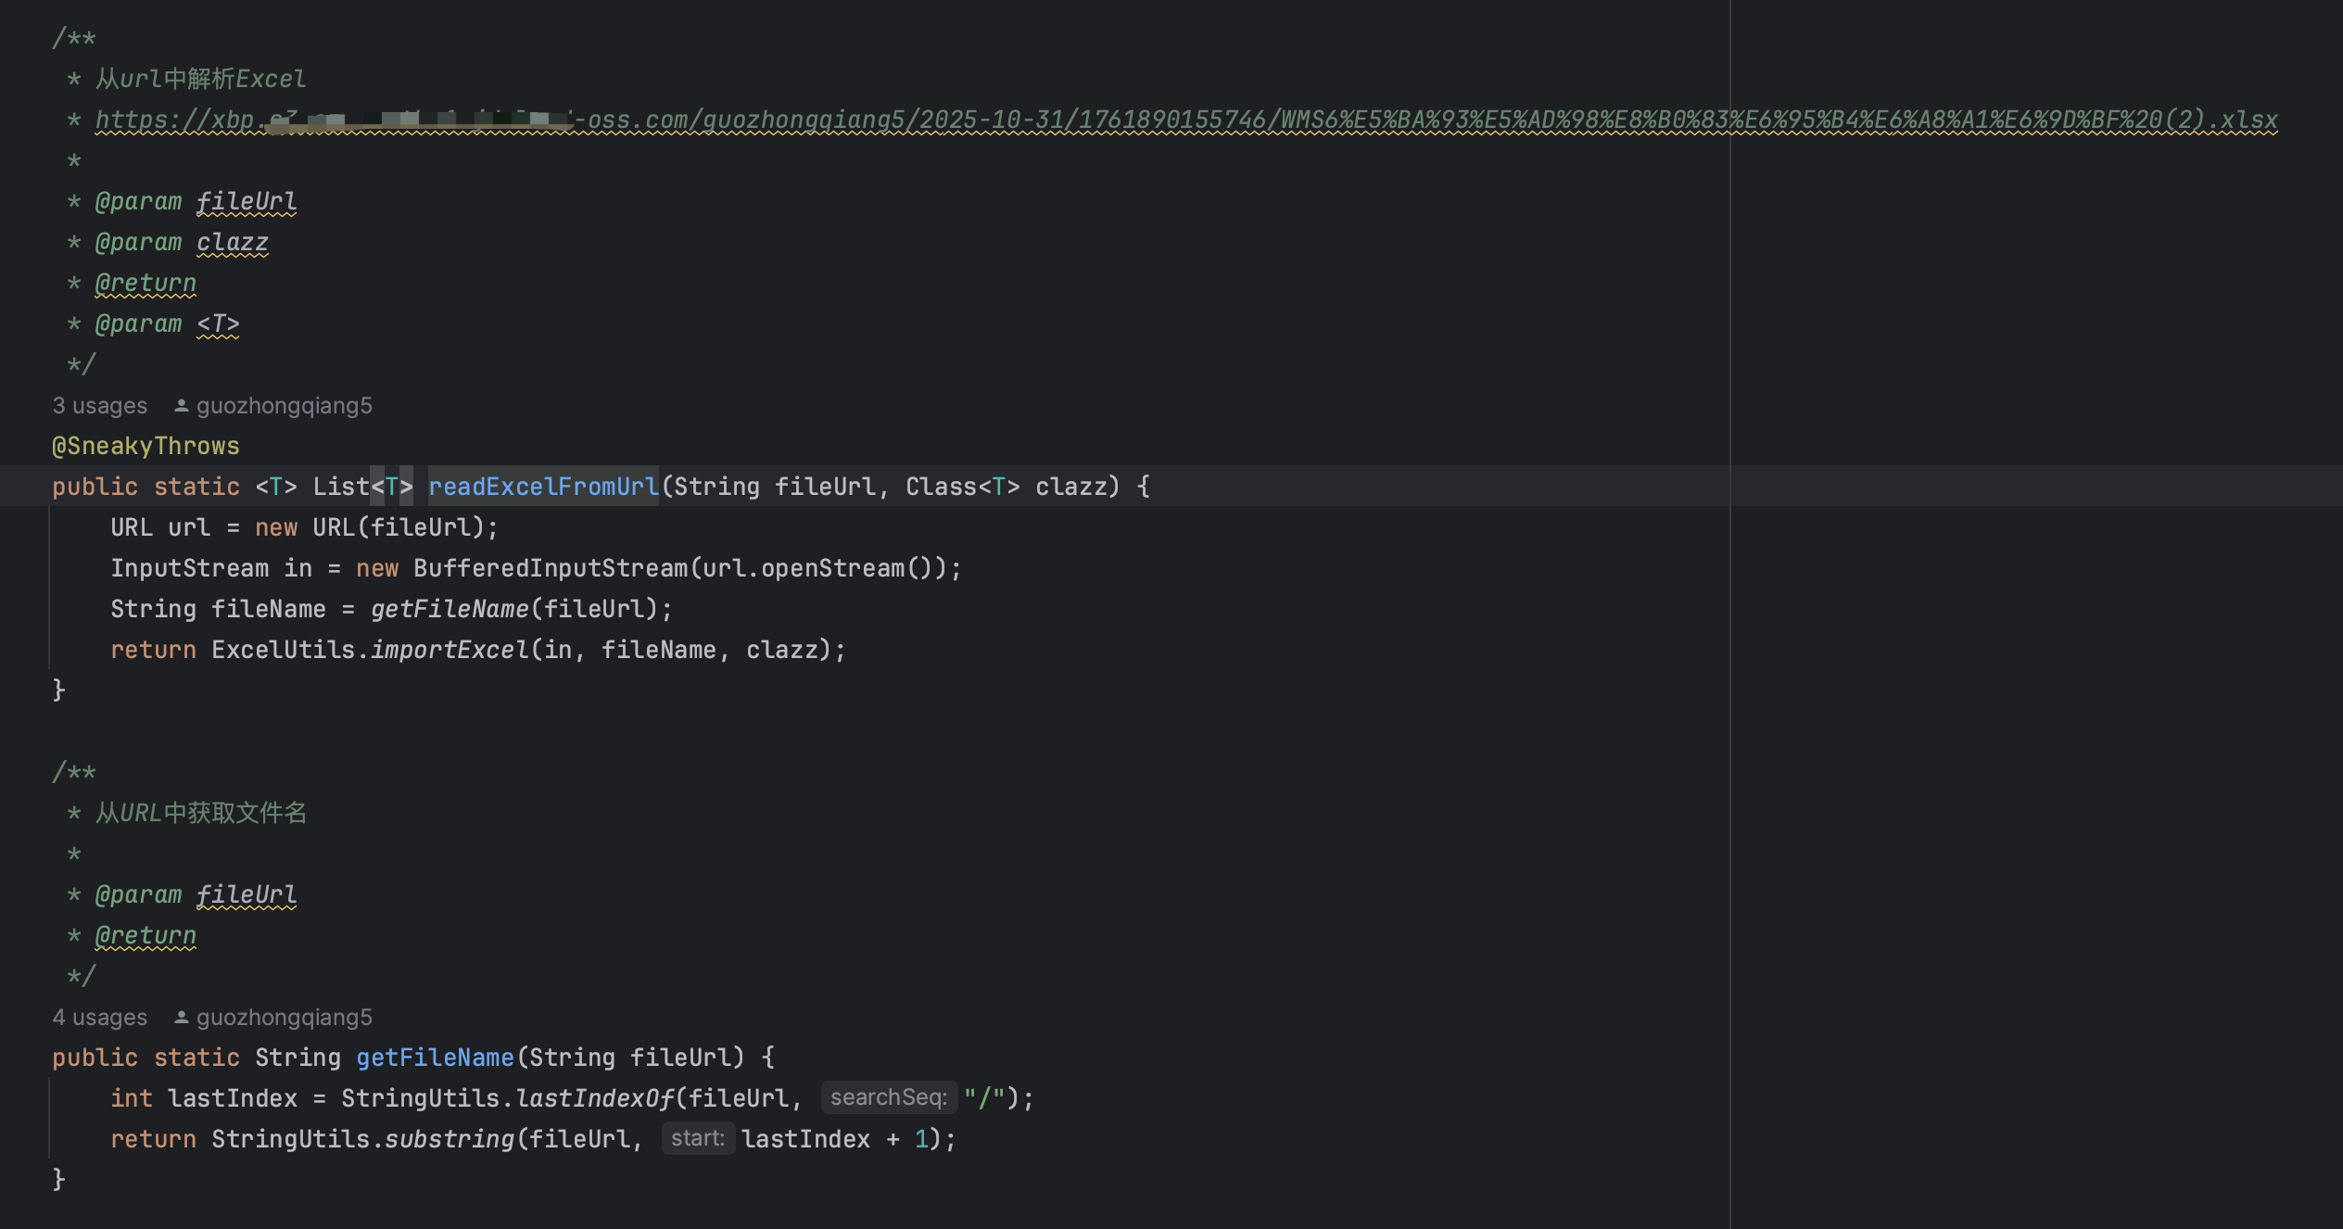The height and width of the screenshot is (1229, 2343).
Task: Click the getFileName method declaration name
Action: (x=435, y=1058)
